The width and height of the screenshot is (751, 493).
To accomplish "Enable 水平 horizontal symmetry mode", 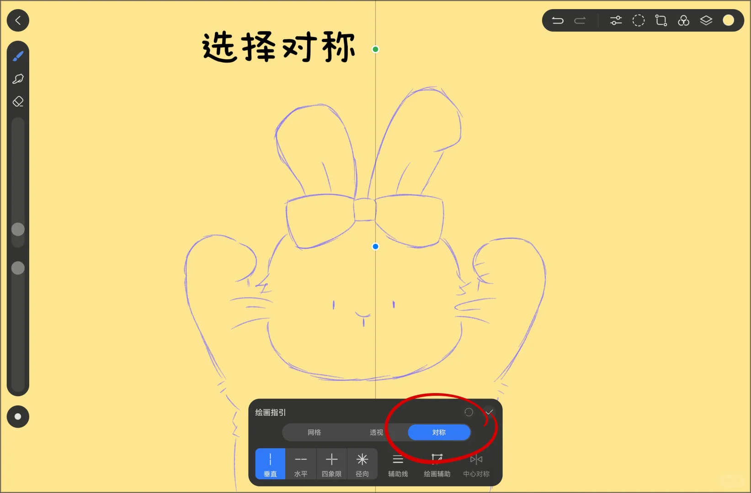I will (301, 463).
